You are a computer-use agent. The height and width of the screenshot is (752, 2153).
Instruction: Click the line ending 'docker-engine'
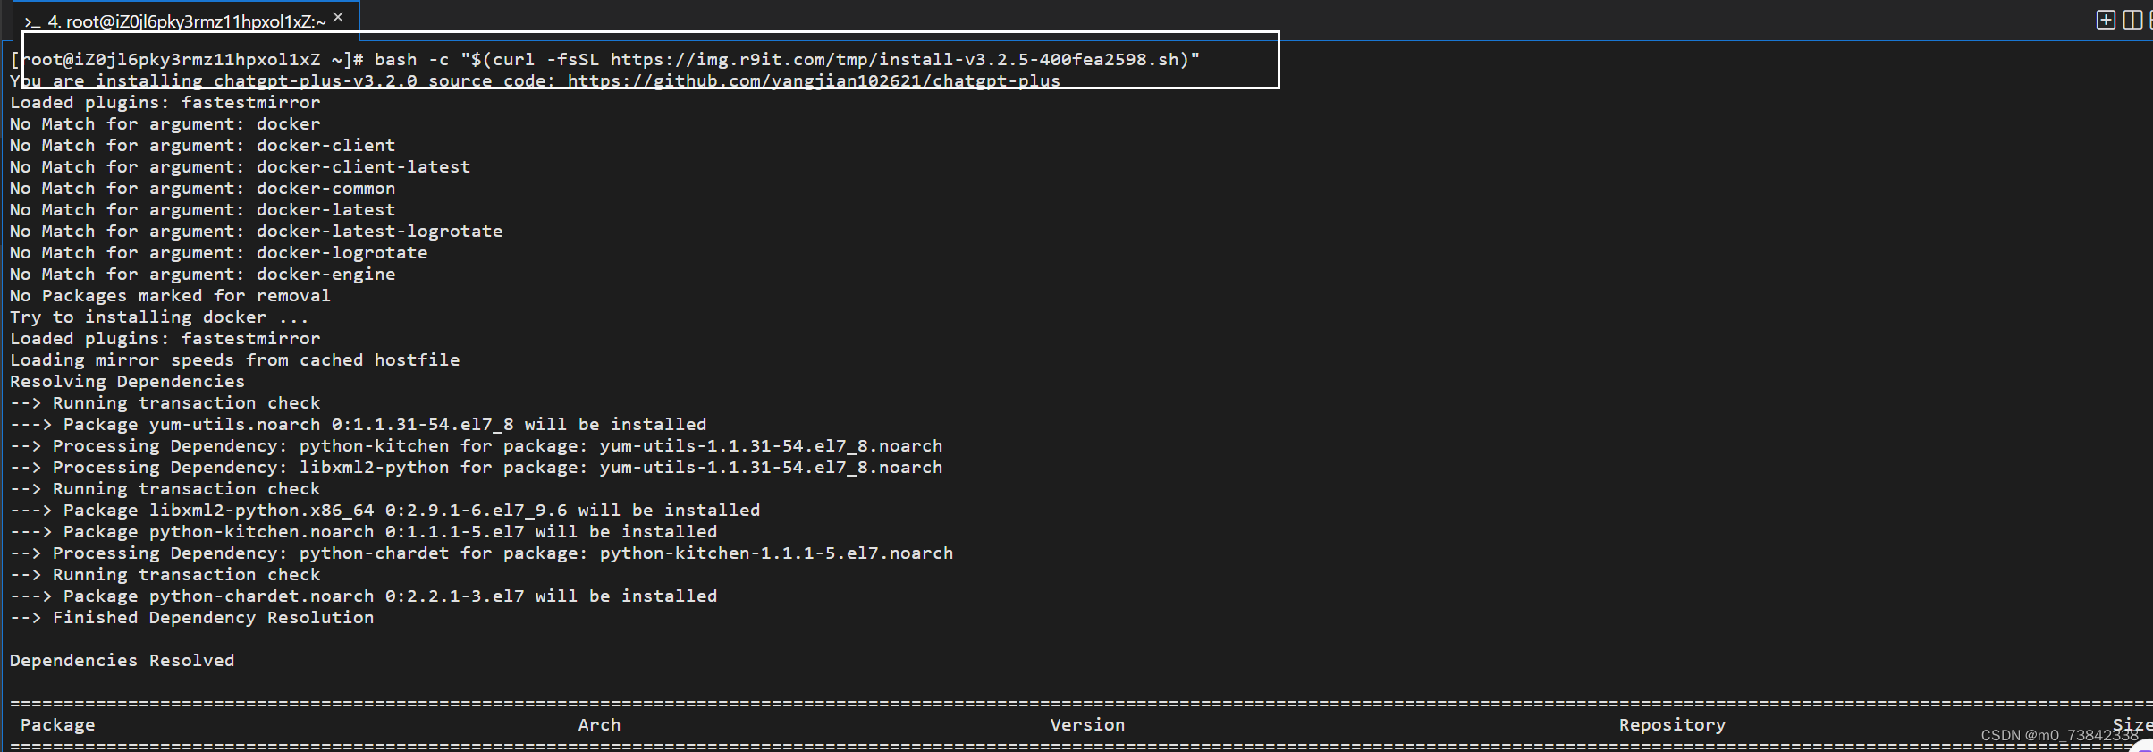coord(202,274)
